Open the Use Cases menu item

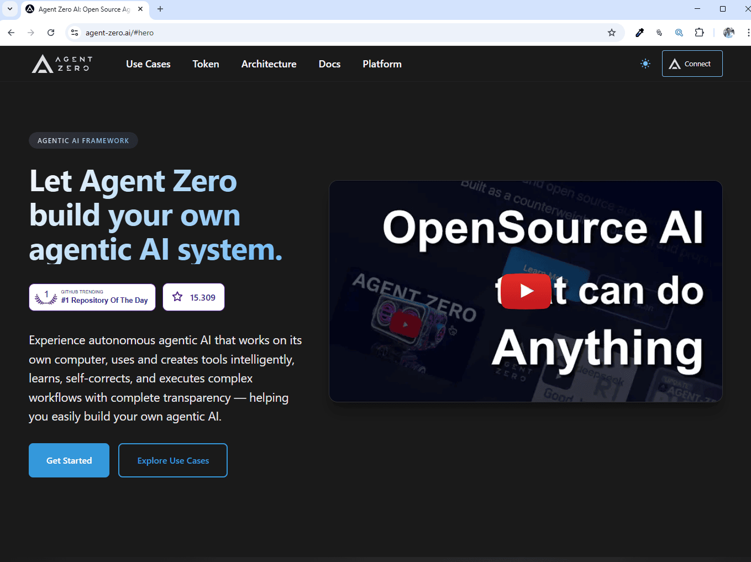[x=148, y=64]
